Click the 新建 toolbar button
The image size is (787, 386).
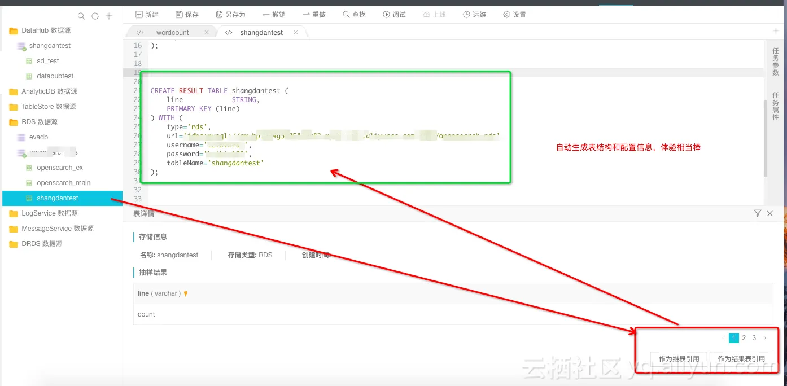[147, 15]
